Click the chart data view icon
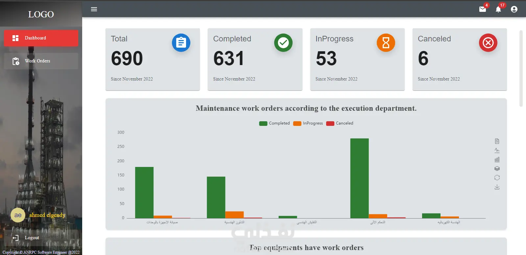The width and height of the screenshot is (526, 255). 497,141
